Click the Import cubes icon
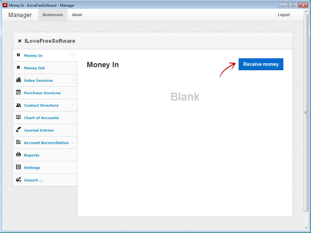The image size is (311, 233). [x=19, y=180]
